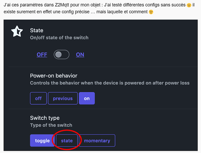Flip the State on/off toggle switch

coord(61,55)
